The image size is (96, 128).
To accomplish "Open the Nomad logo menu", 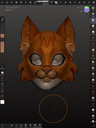I will (2, 2).
